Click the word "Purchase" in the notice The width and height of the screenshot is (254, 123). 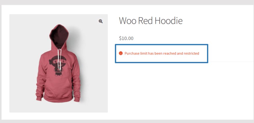coord(132,53)
